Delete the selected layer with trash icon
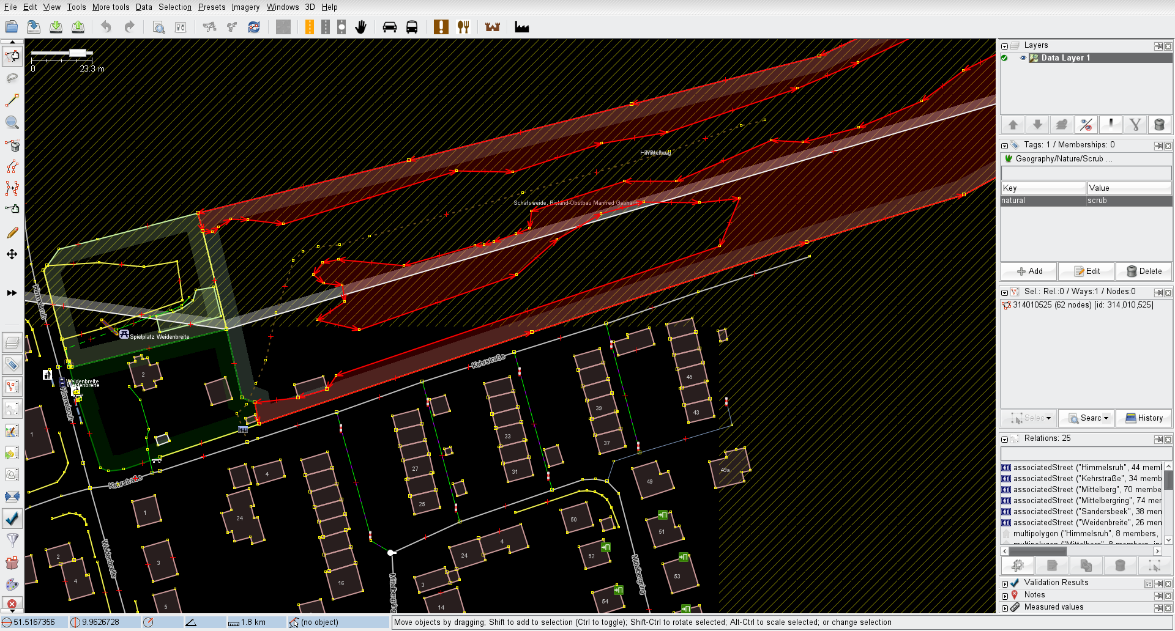Screen dimensions: 1175x631 click(x=1158, y=125)
